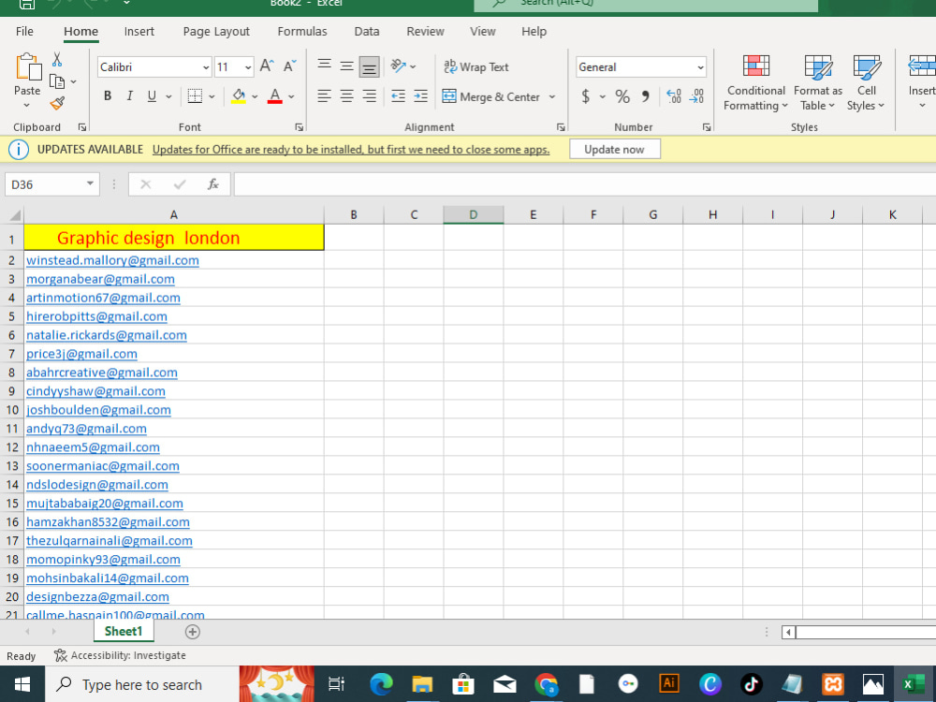The height and width of the screenshot is (702, 936).
Task: Select the Sheet1 tab
Action: point(124,632)
